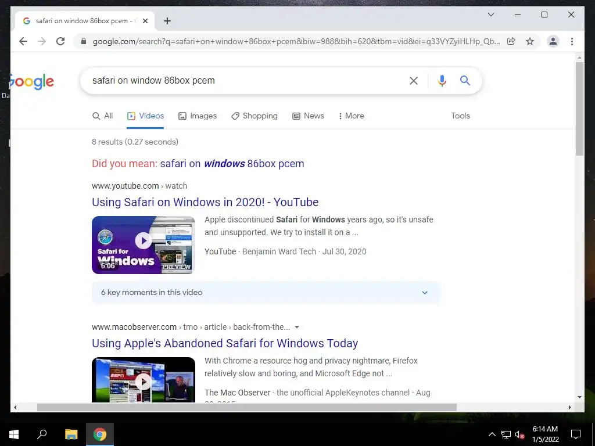The width and height of the screenshot is (595, 446).
Task: Click the horizontal scrollbar right arrow
Action: pyautogui.click(x=569, y=407)
